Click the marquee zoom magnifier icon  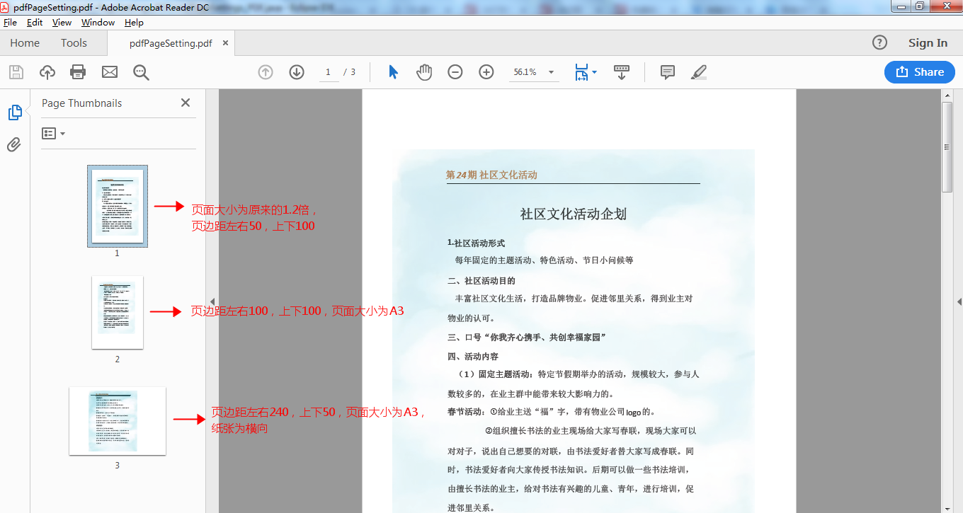click(x=141, y=71)
